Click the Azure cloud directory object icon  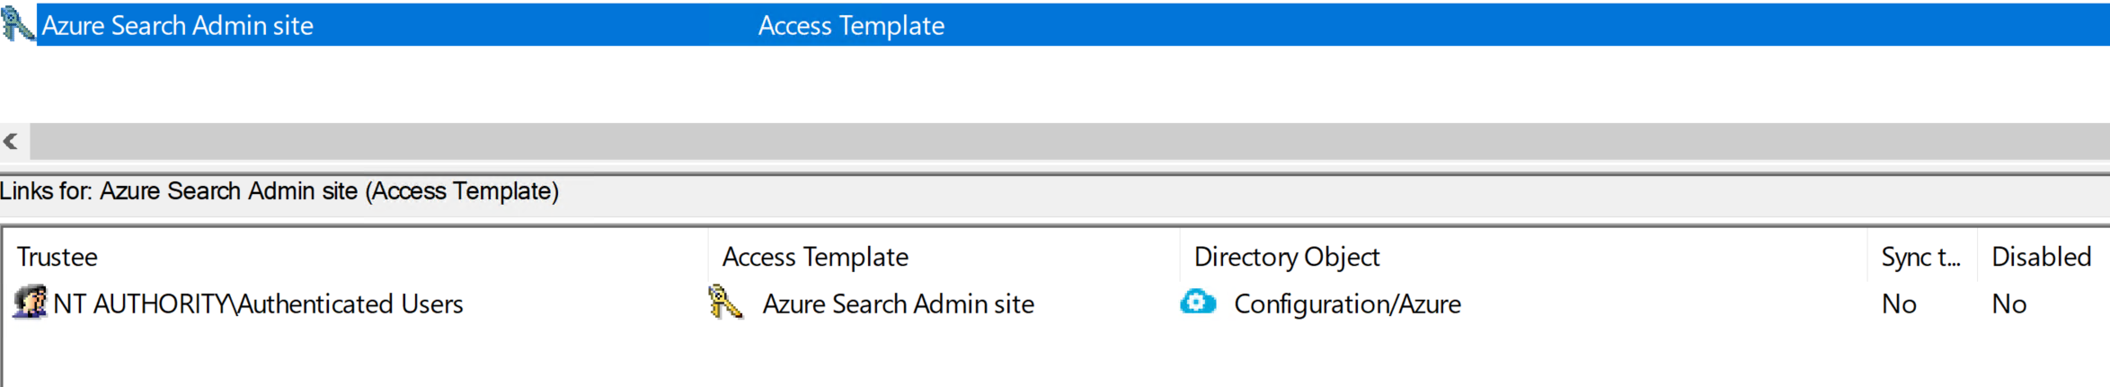tap(1198, 303)
